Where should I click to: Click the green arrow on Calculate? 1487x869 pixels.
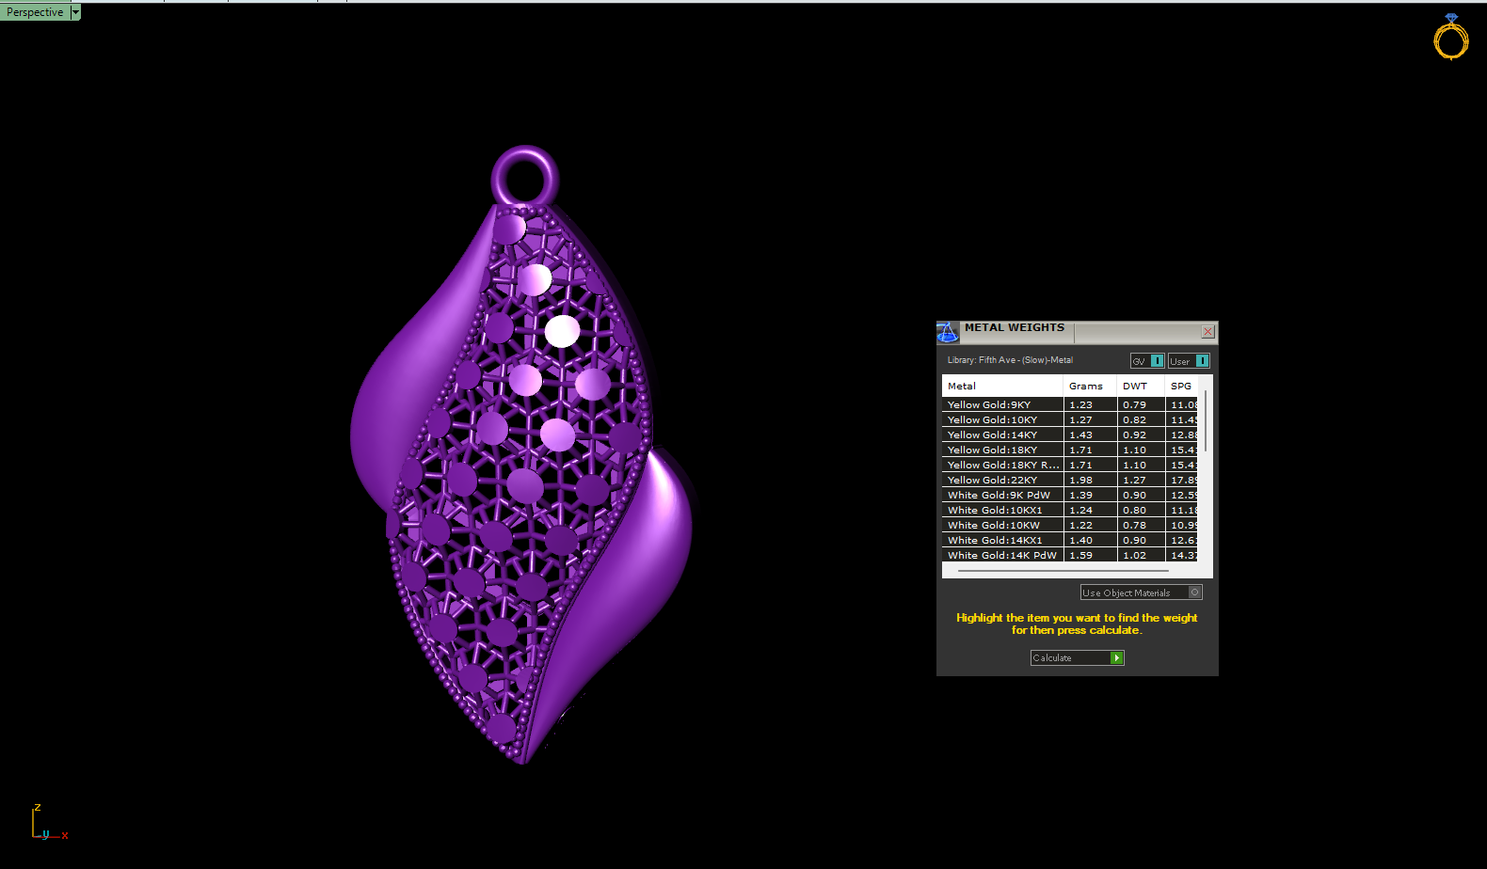click(1116, 658)
